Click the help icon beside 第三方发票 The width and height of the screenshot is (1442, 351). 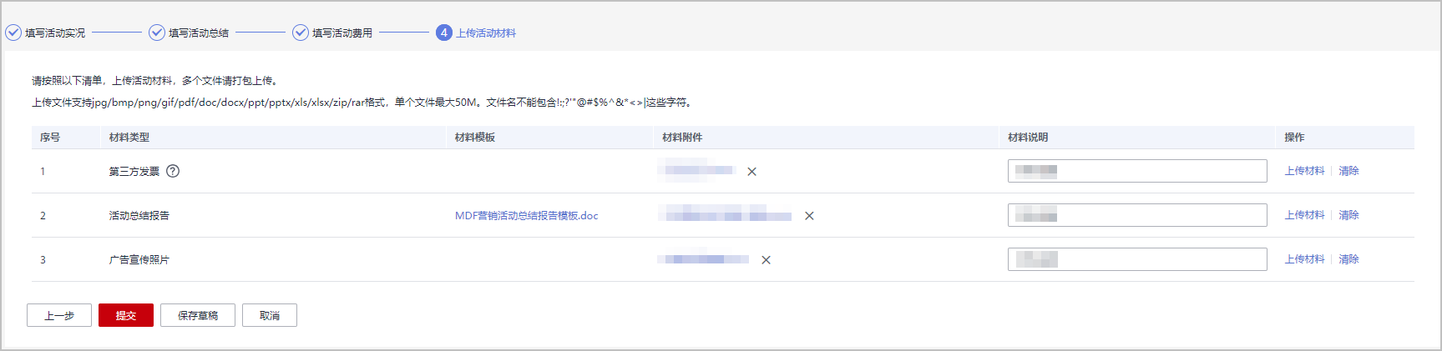pos(173,171)
